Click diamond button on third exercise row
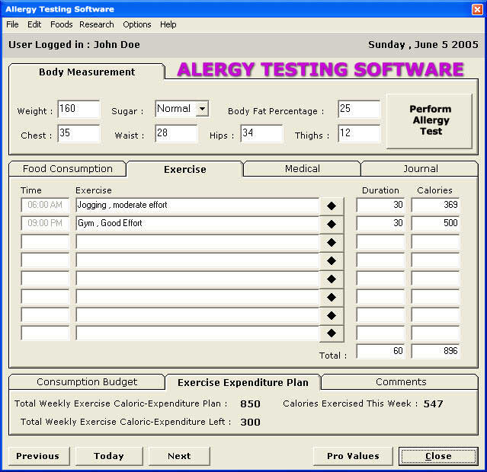The height and width of the screenshot is (472, 487). pyautogui.click(x=332, y=242)
